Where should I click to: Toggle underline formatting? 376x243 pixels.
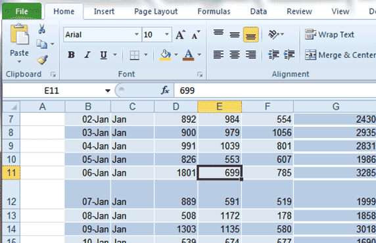103,55
